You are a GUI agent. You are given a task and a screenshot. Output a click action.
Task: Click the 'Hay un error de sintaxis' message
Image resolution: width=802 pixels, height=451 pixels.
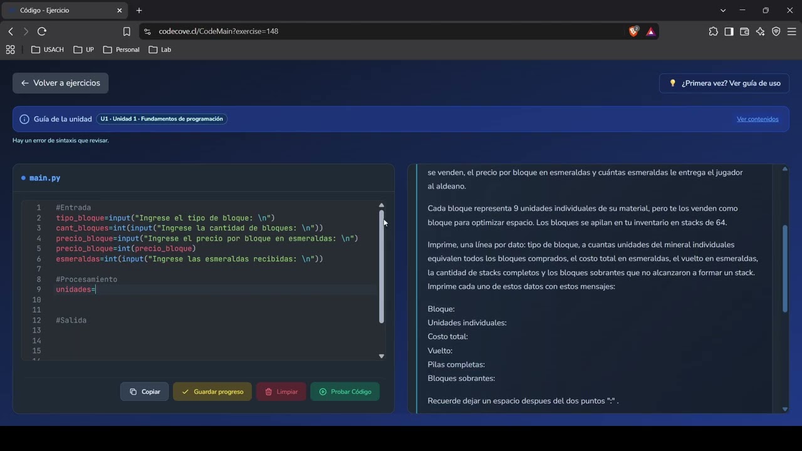pyautogui.click(x=61, y=140)
